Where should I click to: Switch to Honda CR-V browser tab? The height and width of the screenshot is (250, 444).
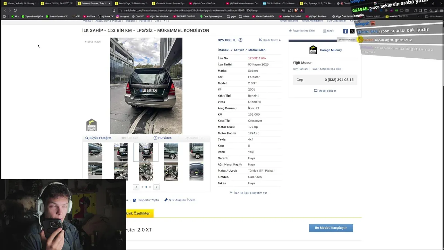tap(57, 3)
